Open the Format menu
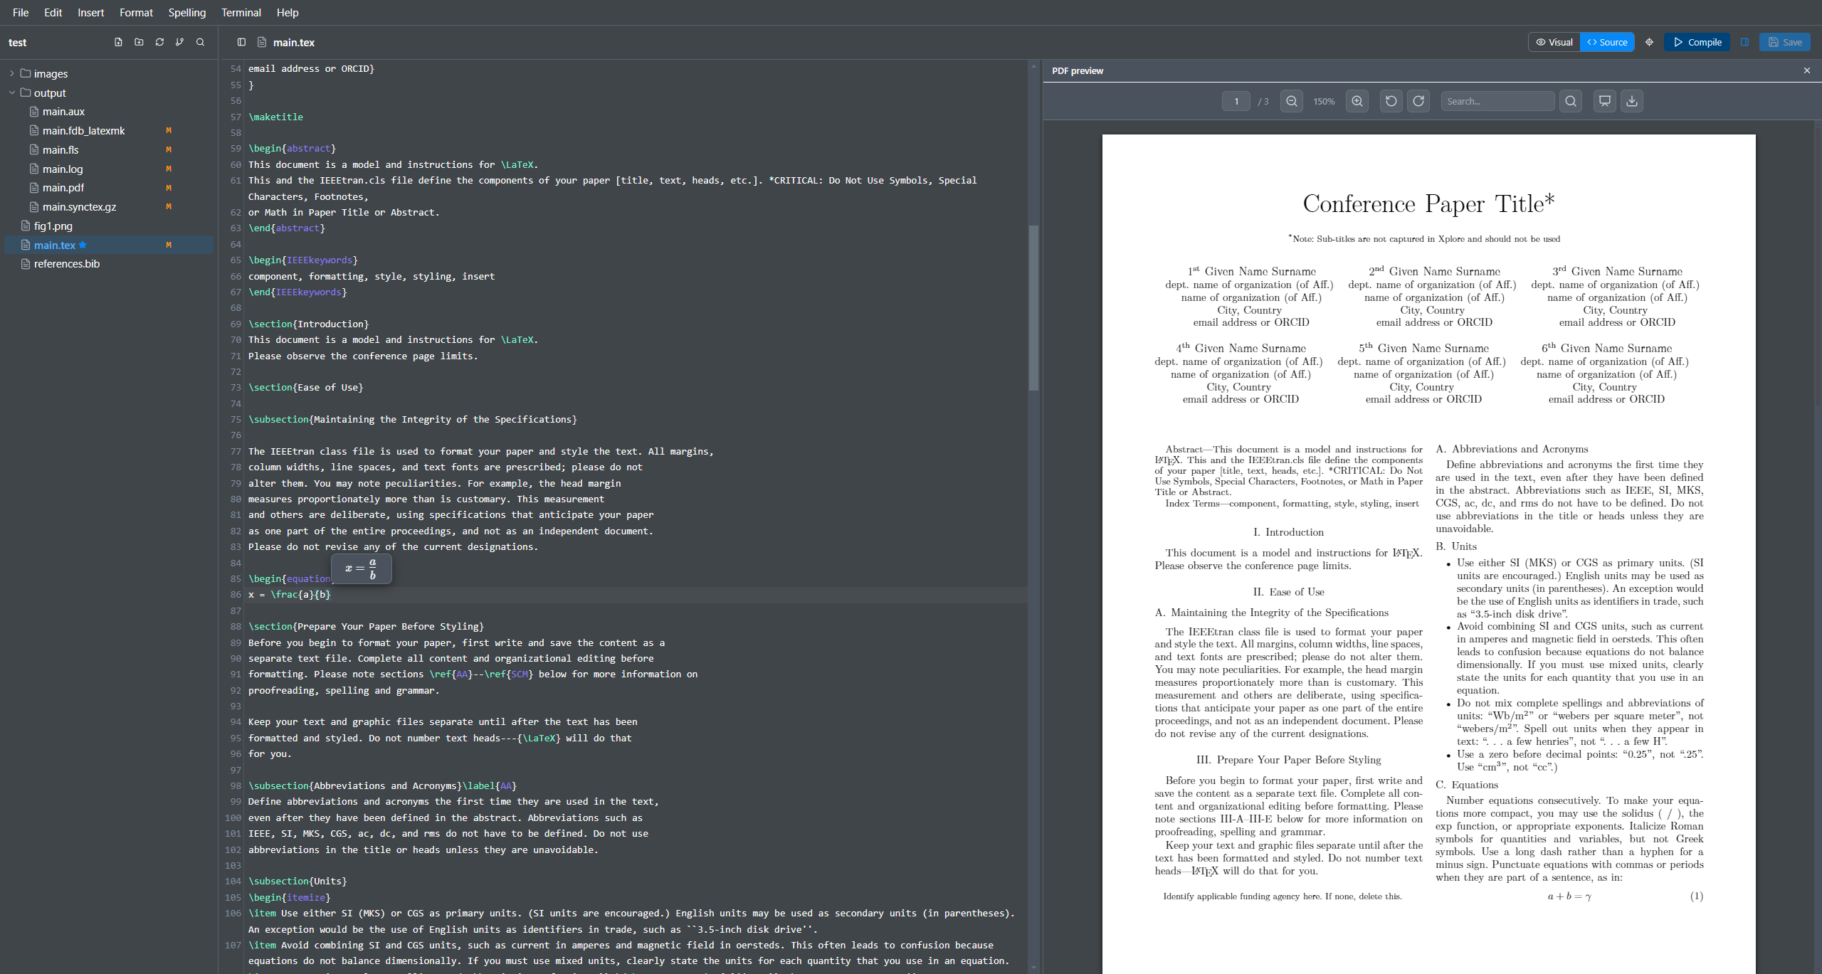 [136, 12]
